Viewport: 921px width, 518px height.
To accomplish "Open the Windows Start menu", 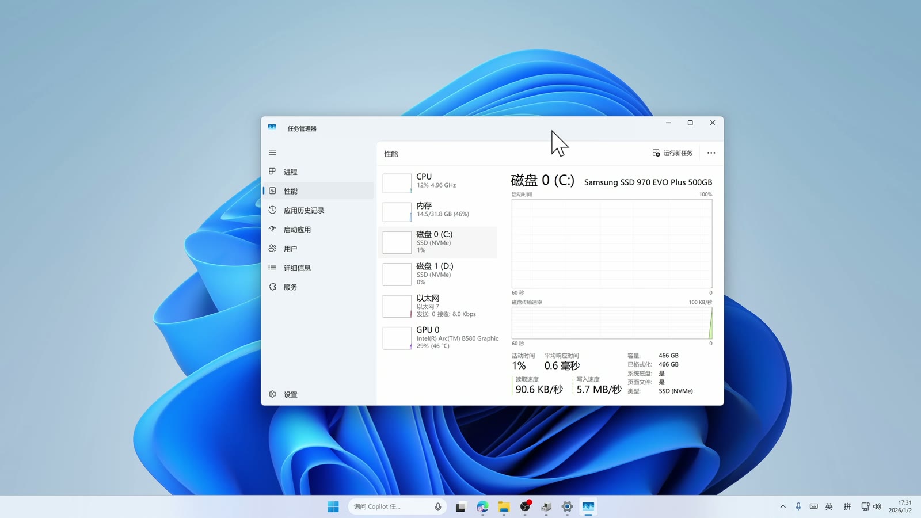I will 333,506.
